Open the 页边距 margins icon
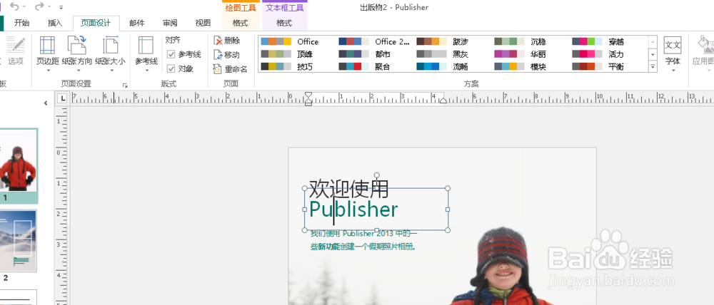Image resolution: width=714 pixels, height=305 pixels. (x=47, y=46)
